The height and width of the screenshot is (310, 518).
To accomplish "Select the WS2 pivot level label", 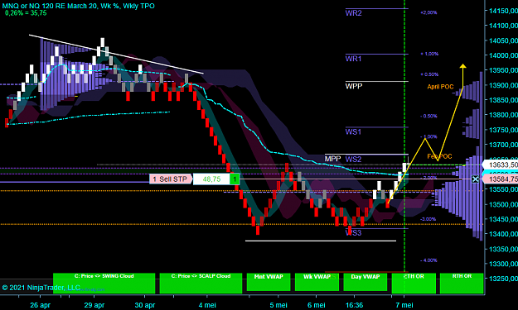I will 353,160.
